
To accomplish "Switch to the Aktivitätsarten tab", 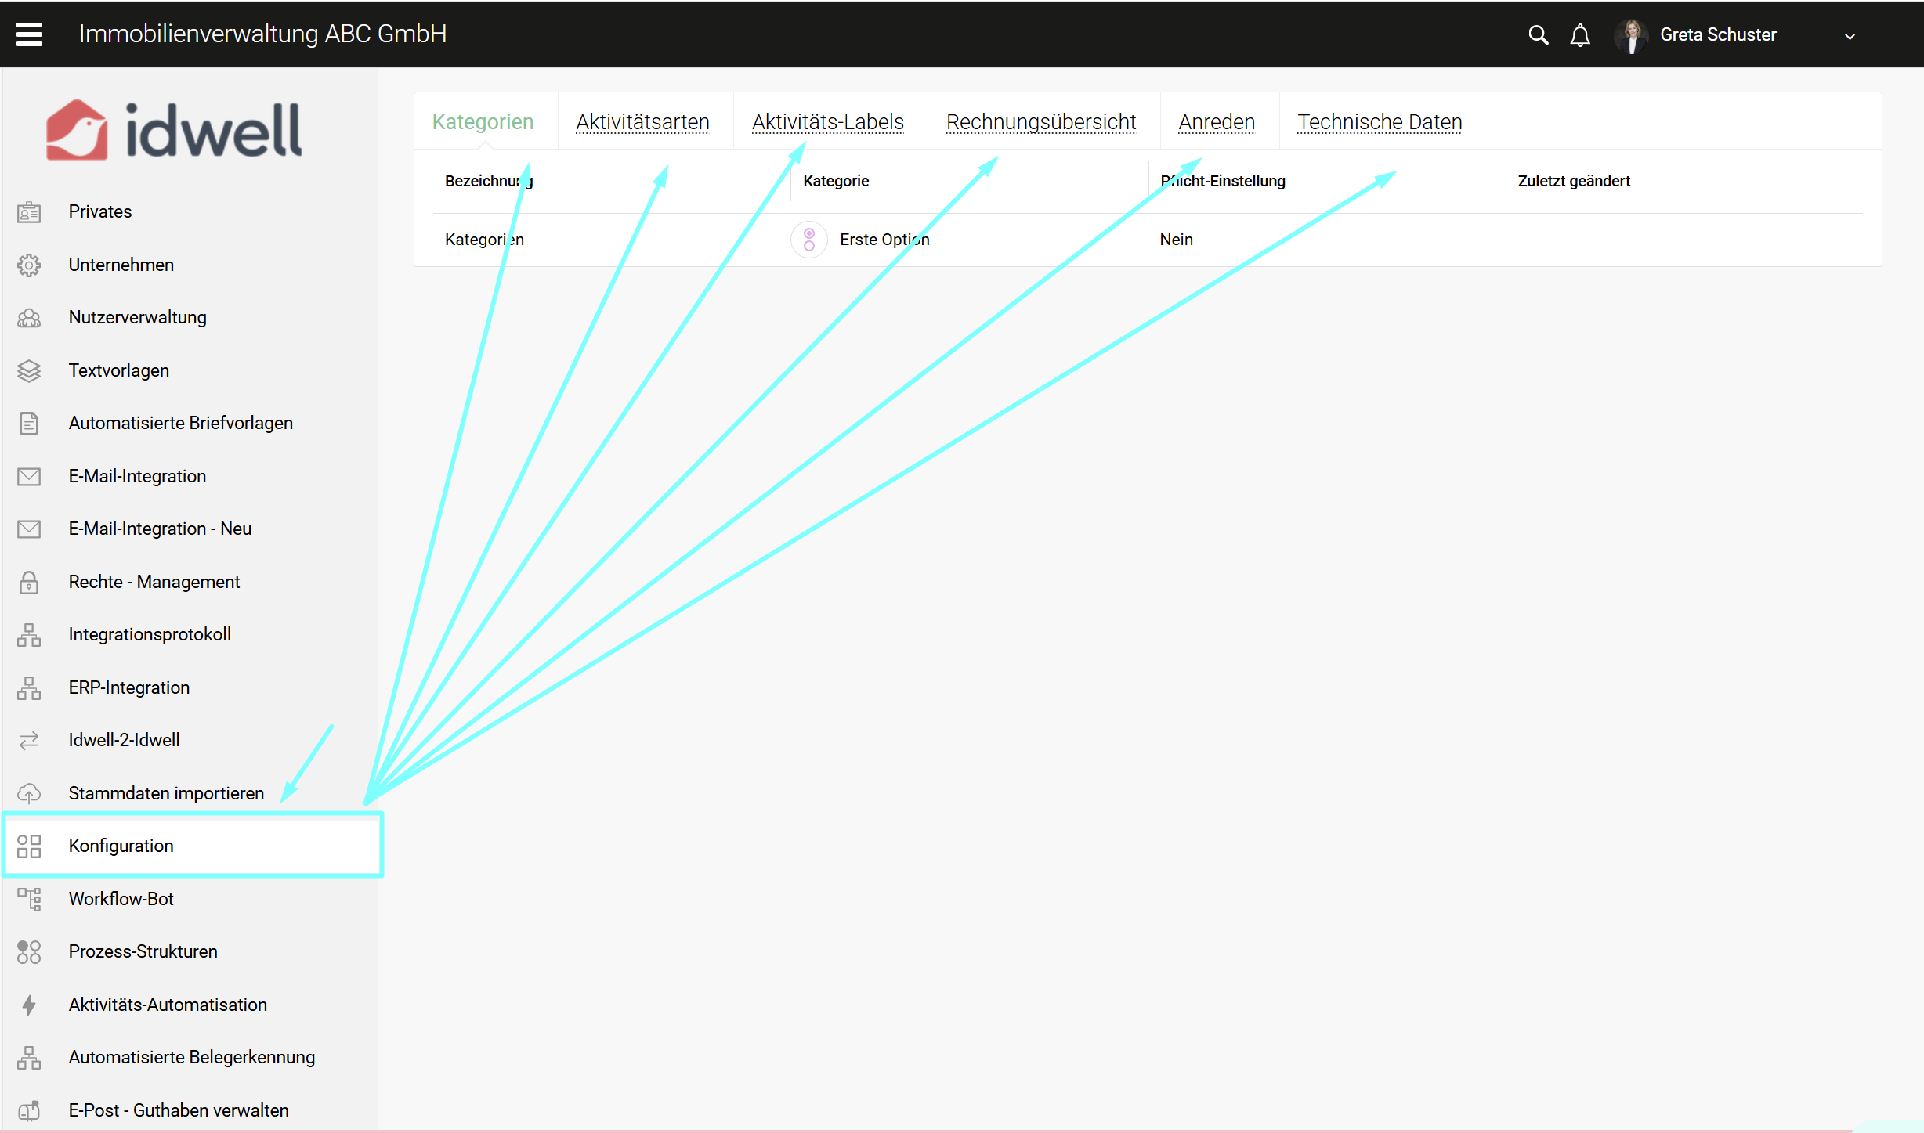I will coord(642,122).
